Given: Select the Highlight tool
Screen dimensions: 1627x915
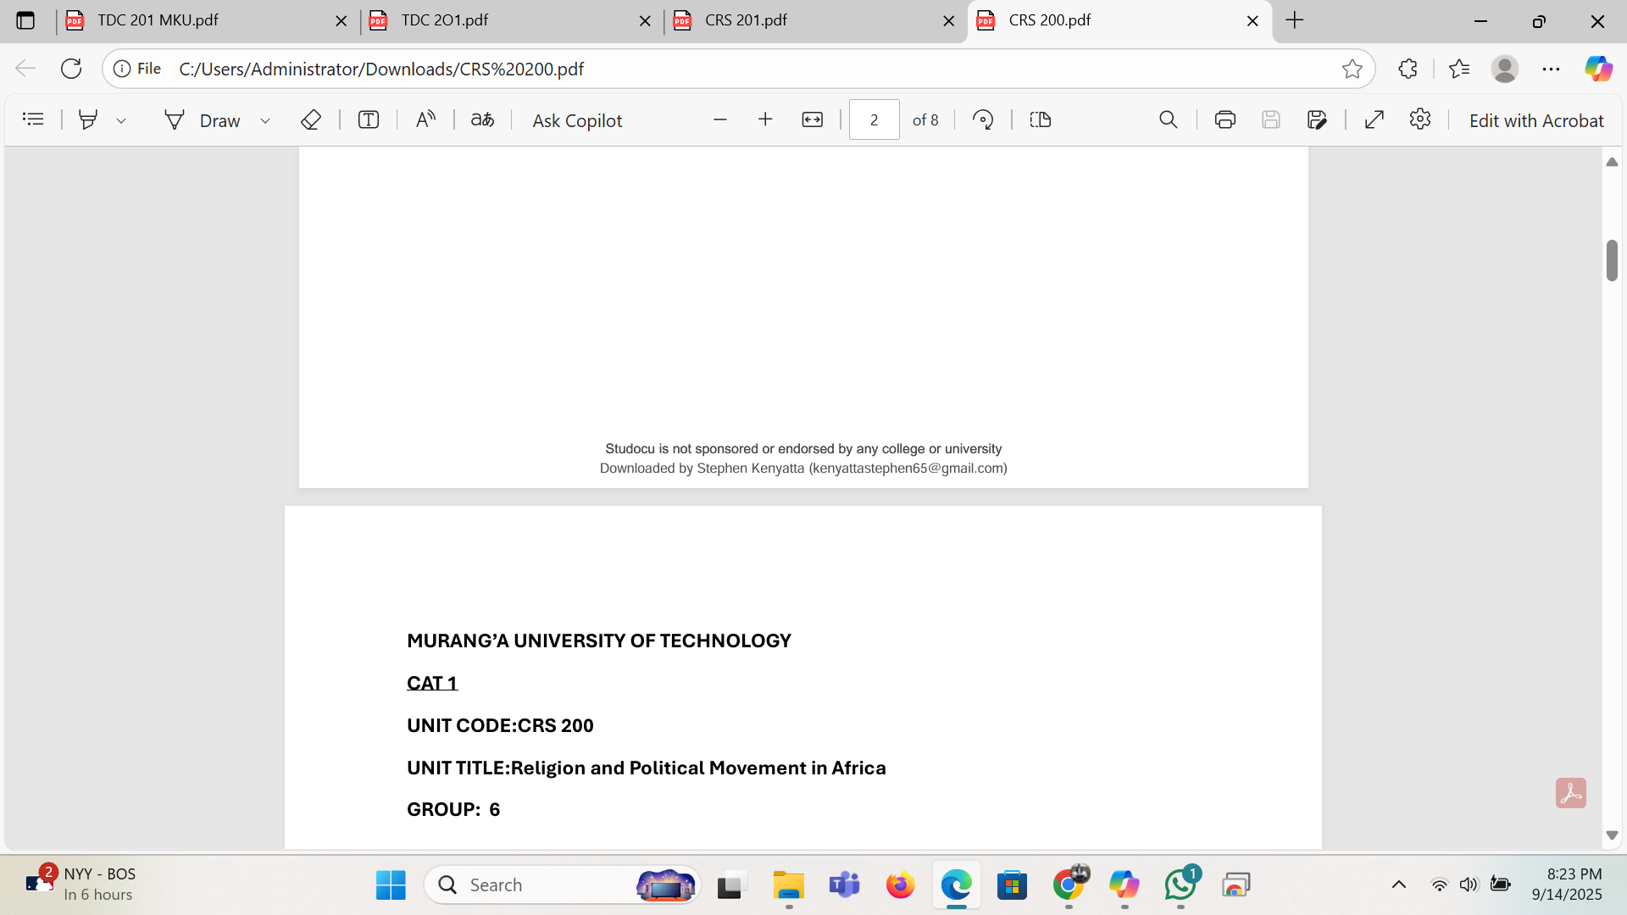Looking at the screenshot, I should click(88, 119).
